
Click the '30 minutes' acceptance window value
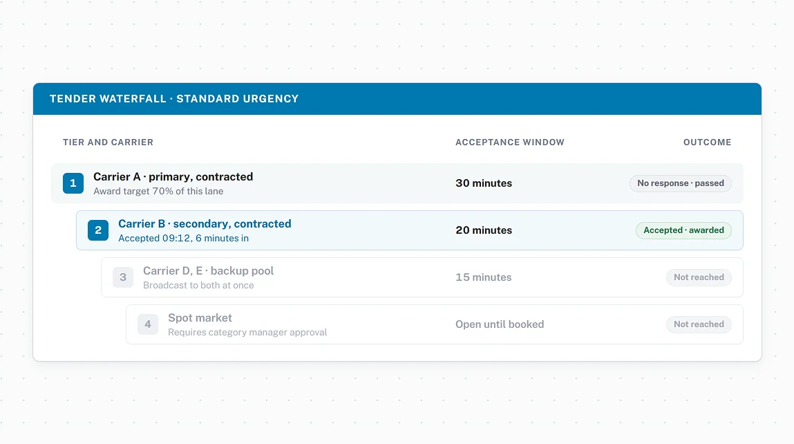pos(484,183)
